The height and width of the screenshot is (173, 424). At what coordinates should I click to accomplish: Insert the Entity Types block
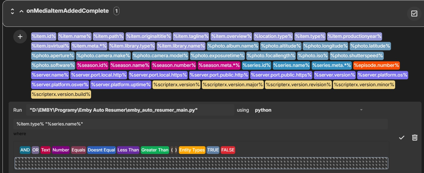click(x=192, y=150)
